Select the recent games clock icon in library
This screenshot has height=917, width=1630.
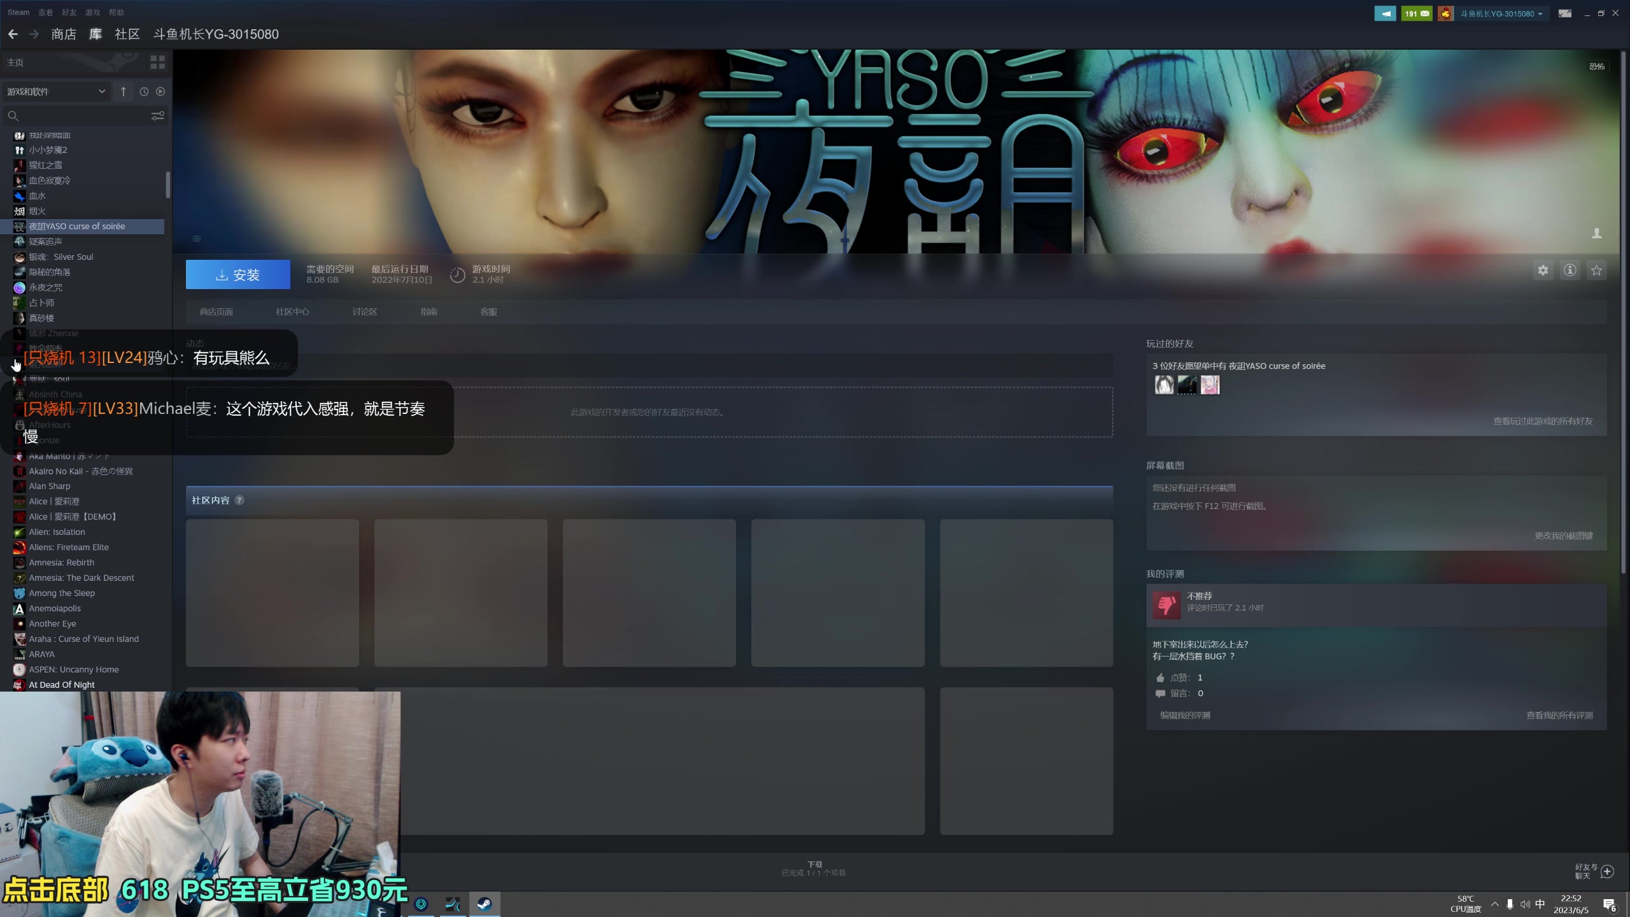143,91
